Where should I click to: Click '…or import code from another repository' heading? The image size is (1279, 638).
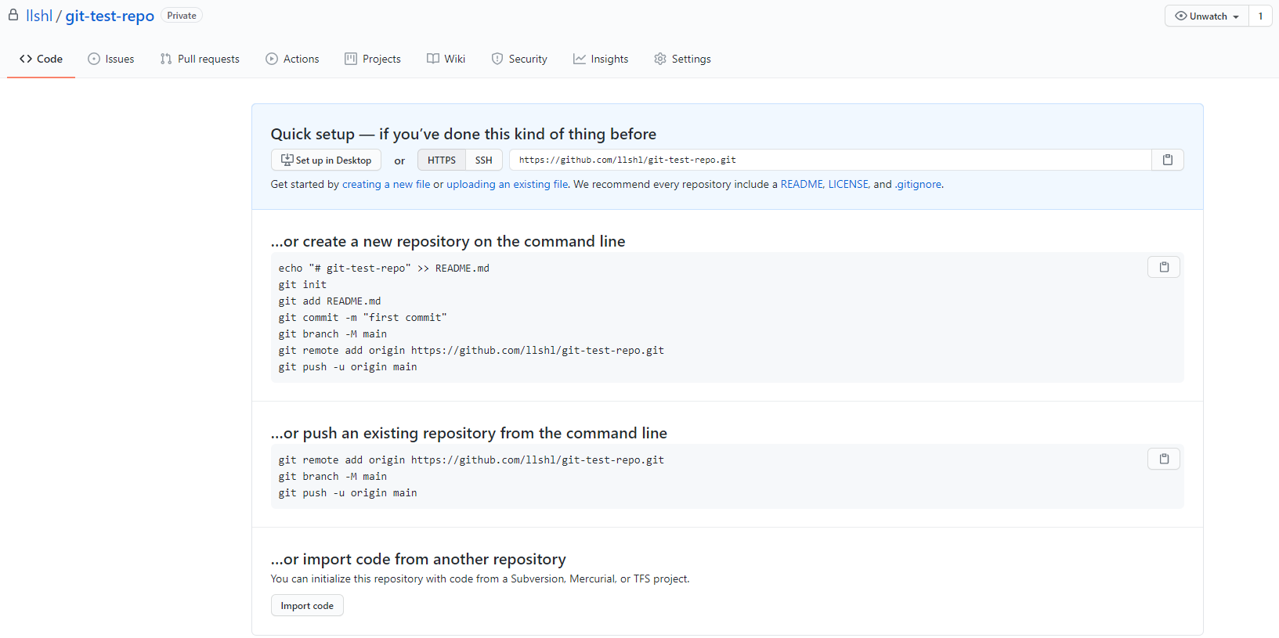click(418, 559)
